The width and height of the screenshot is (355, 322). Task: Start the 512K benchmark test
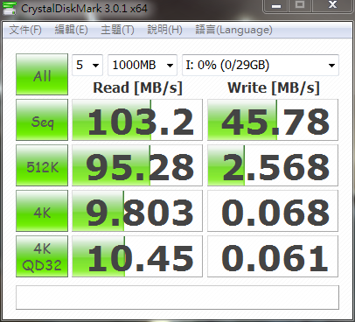click(x=42, y=165)
